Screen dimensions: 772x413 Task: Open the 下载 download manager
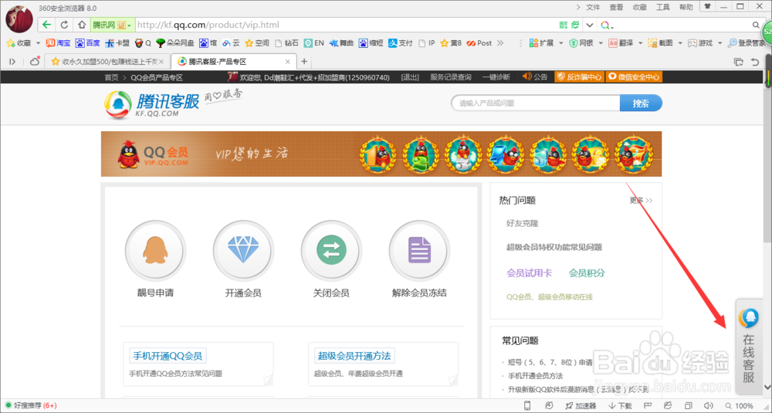tap(621, 406)
